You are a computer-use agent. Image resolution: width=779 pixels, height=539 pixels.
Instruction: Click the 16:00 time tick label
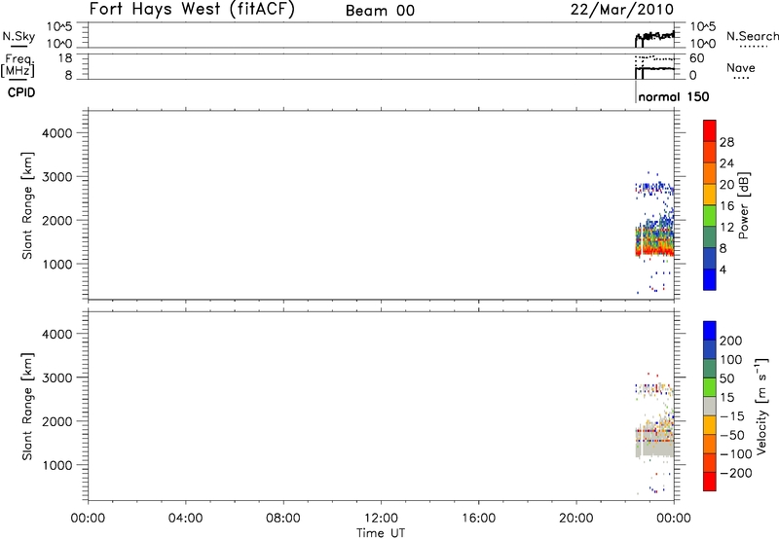pos(478,519)
